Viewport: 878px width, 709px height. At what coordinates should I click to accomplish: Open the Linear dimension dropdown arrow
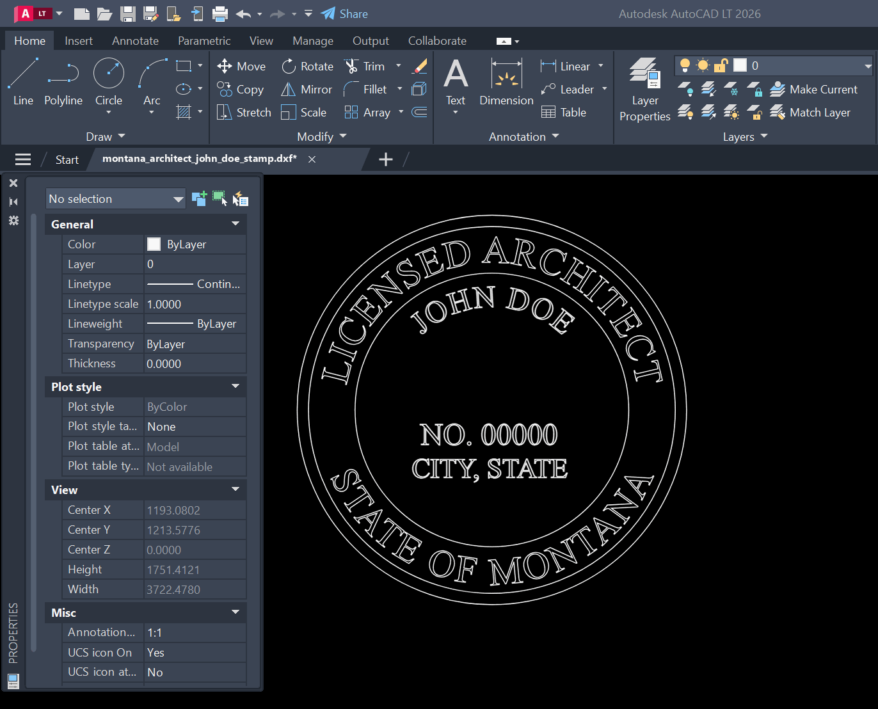coord(601,66)
